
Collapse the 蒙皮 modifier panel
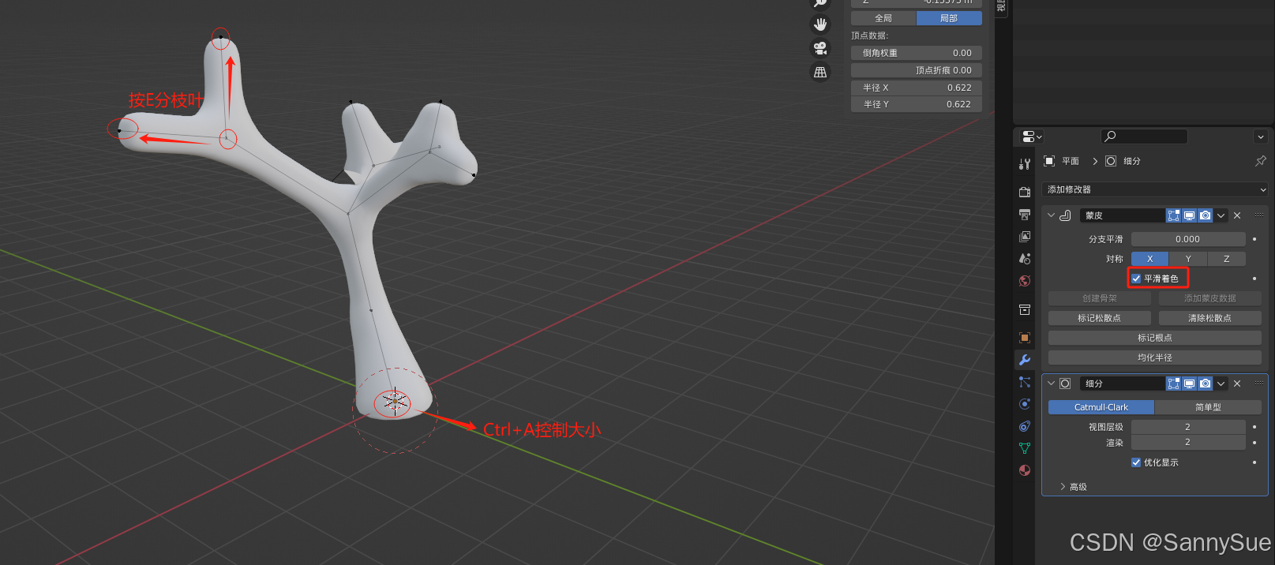pos(1051,215)
